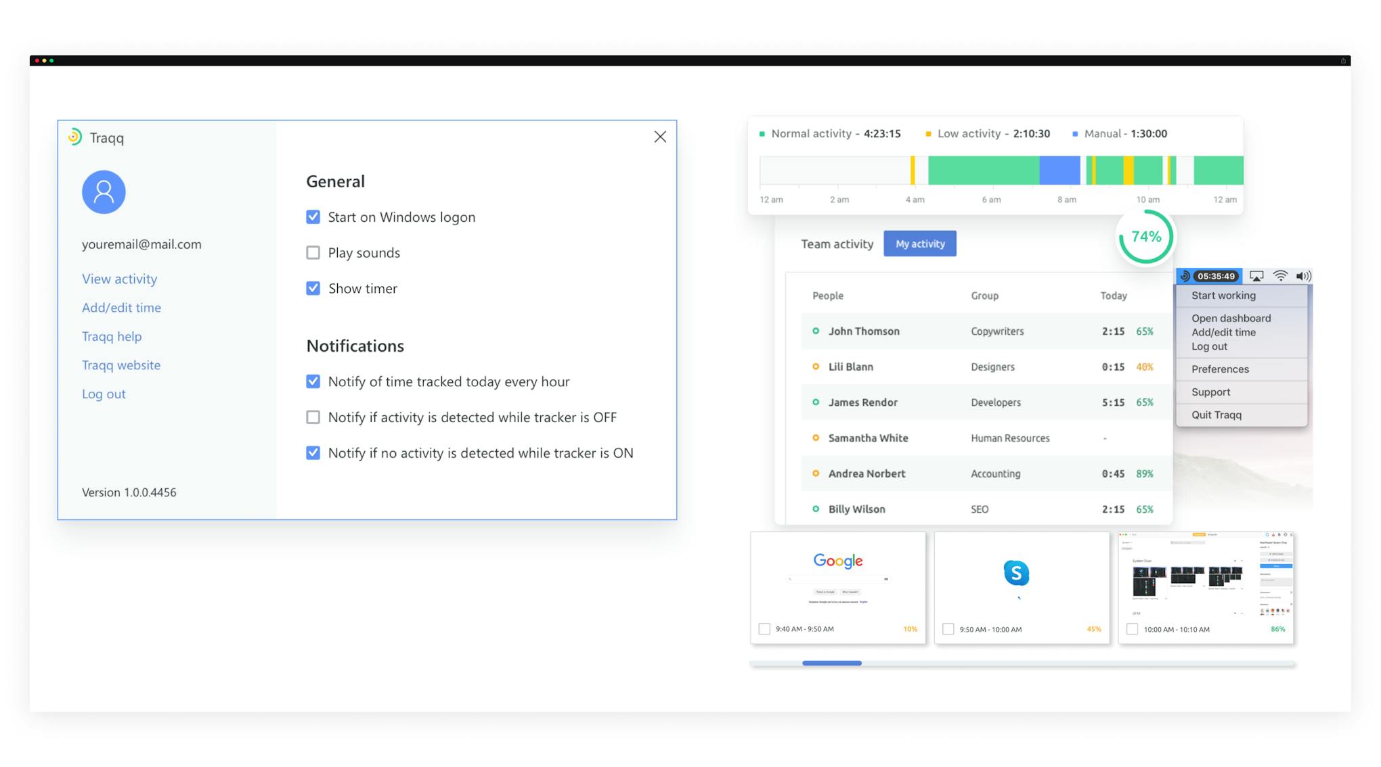1381x767 pixels.
Task: Select the Andrea Norbert row name
Action: point(867,473)
